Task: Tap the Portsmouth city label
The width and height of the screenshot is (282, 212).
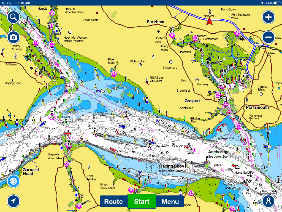Action: tap(257, 107)
